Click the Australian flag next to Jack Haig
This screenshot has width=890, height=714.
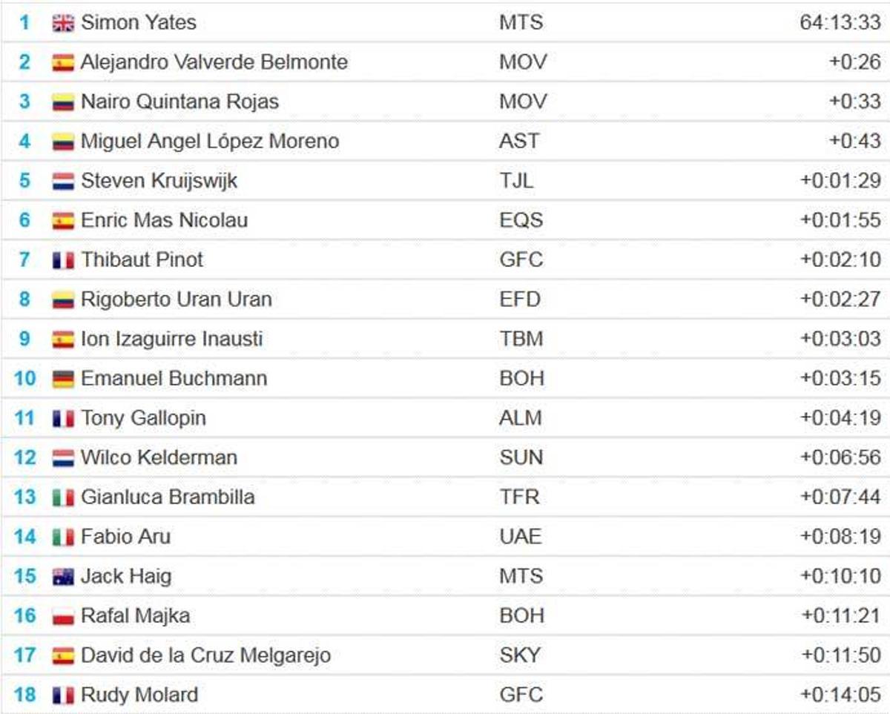pyautogui.click(x=63, y=577)
